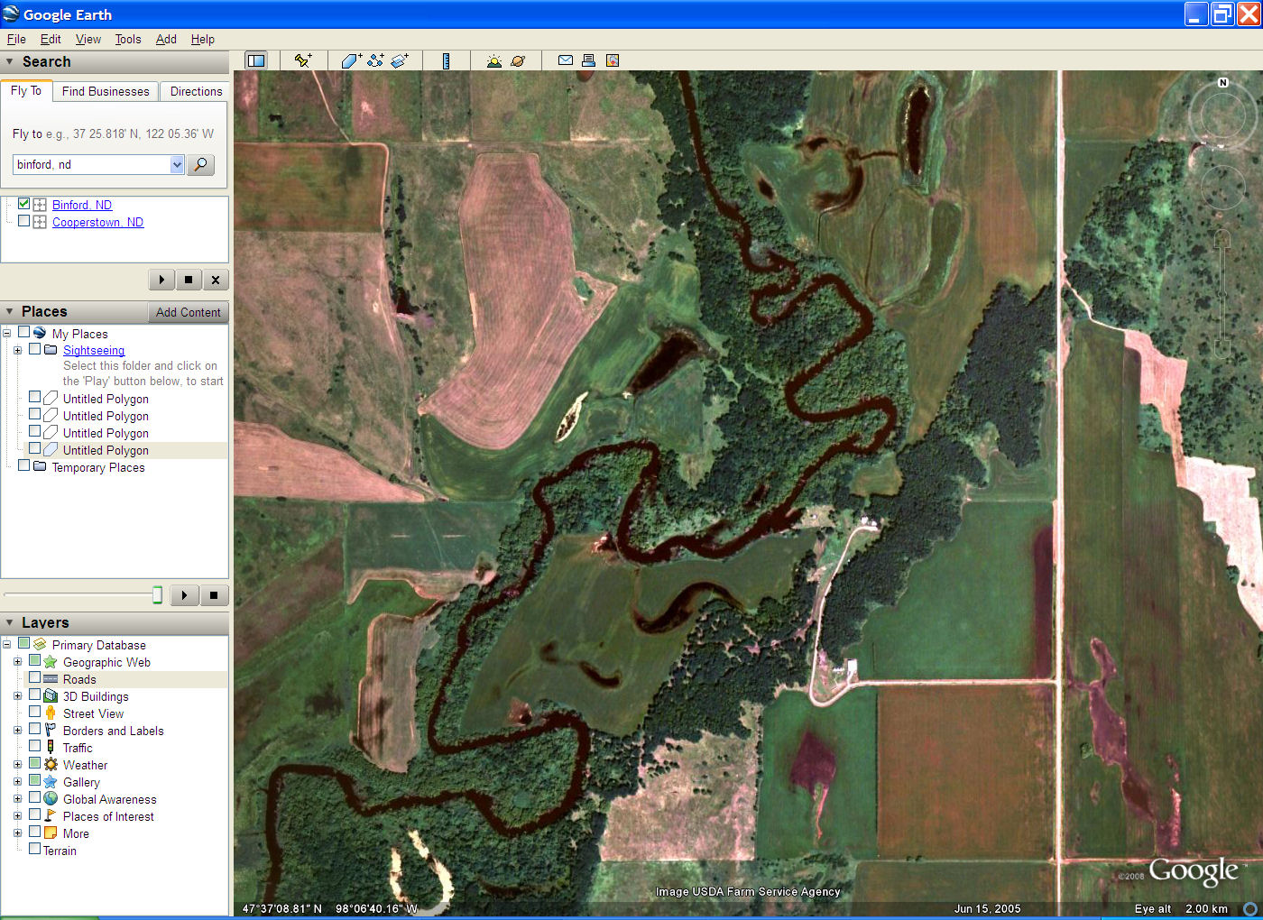Viewport: 1263px width, 920px height.
Task: Click the streaming status indicator icon
Action: coord(1250,908)
